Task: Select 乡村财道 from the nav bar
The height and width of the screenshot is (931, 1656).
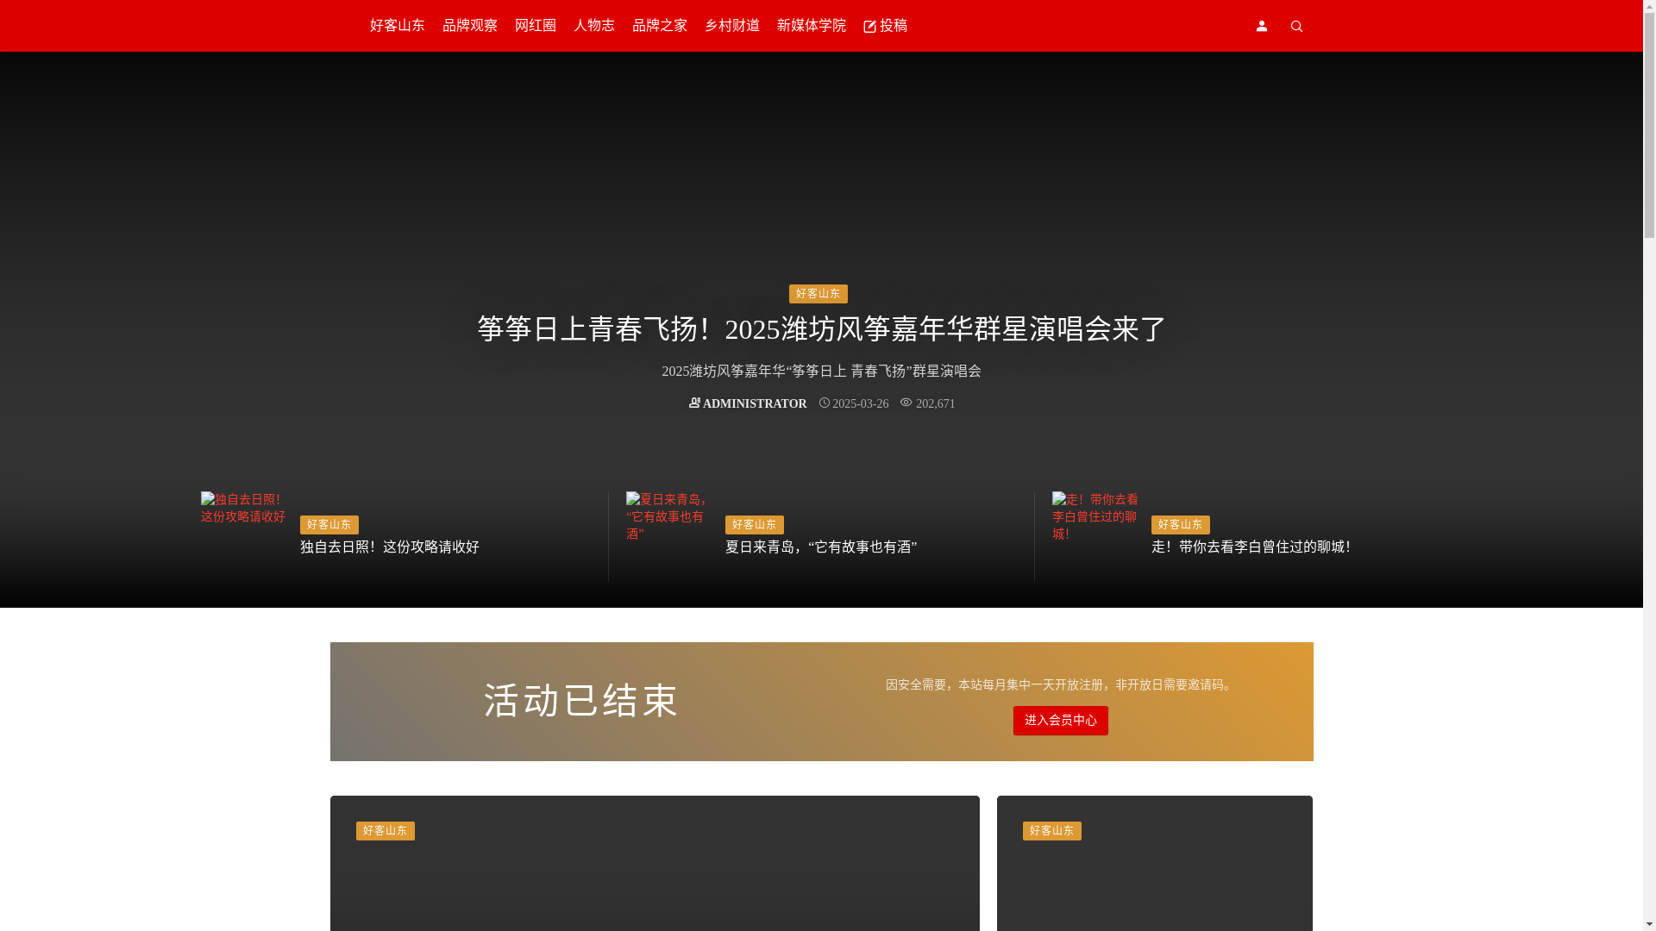Action: (731, 26)
